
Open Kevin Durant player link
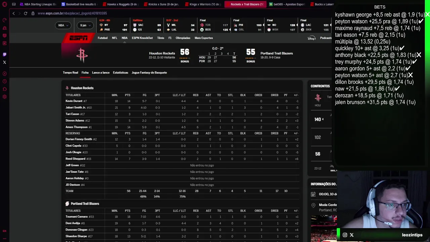tap(74, 101)
